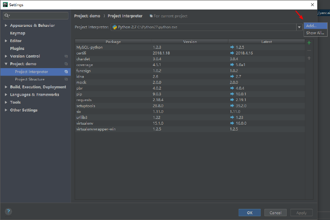This screenshot has height=220, width=330.
Task: Click update arrow icon for urllib3
Action: (x=232, y=117)
